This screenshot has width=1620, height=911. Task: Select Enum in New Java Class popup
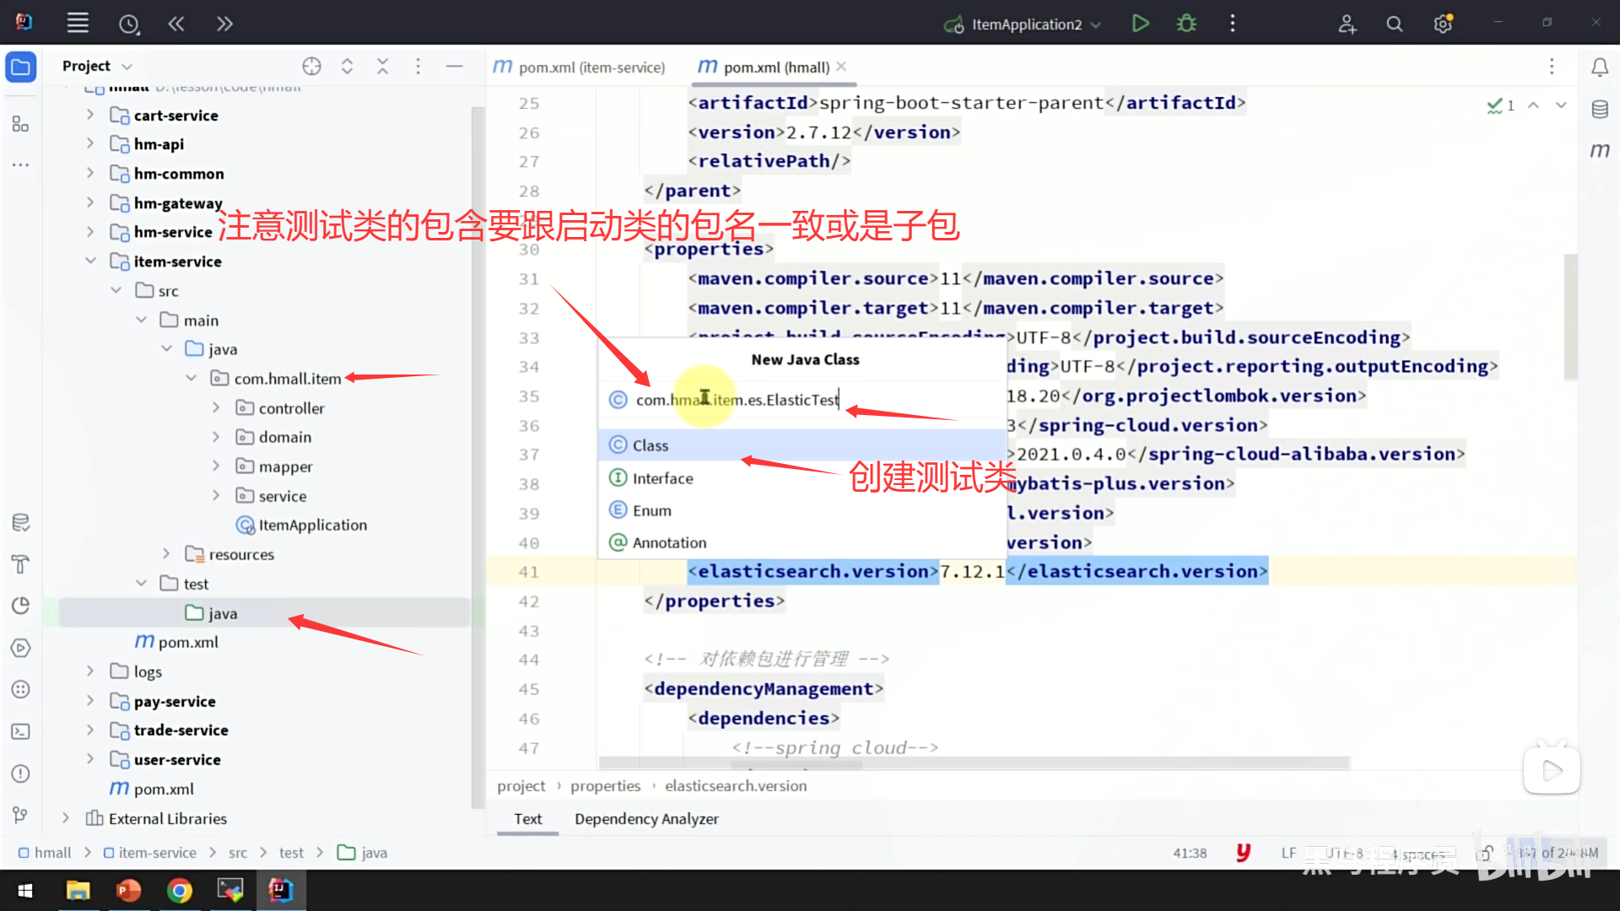click(x=651, y=510)
